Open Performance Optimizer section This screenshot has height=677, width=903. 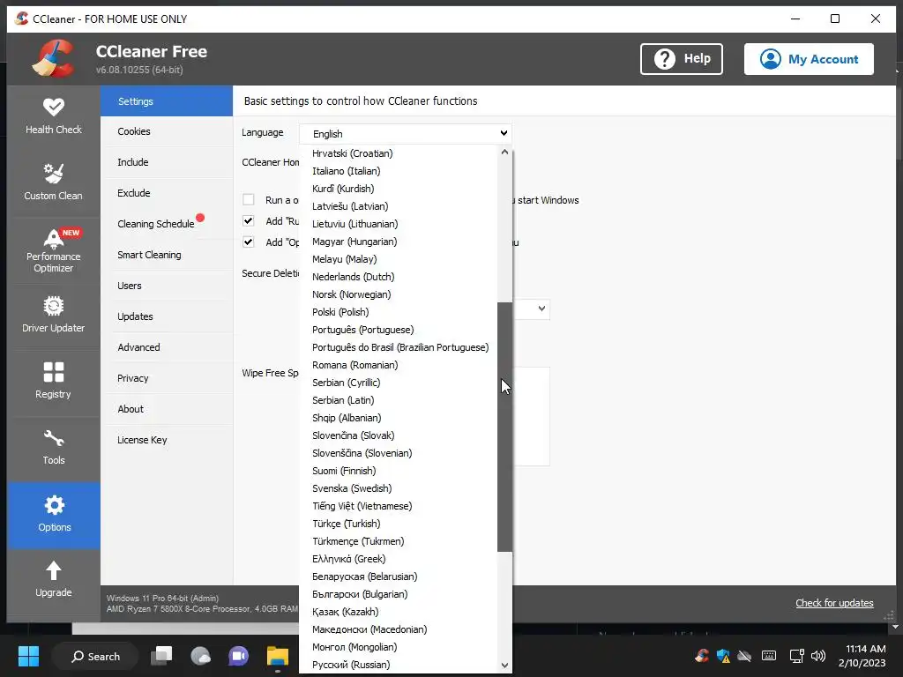[54, 249]
